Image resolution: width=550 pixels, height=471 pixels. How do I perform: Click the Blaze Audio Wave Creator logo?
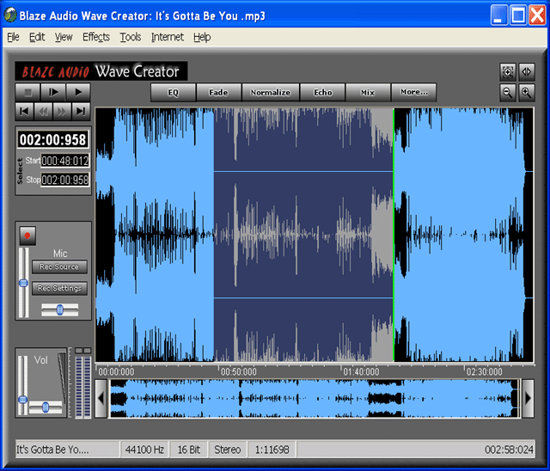coord(101,71)
